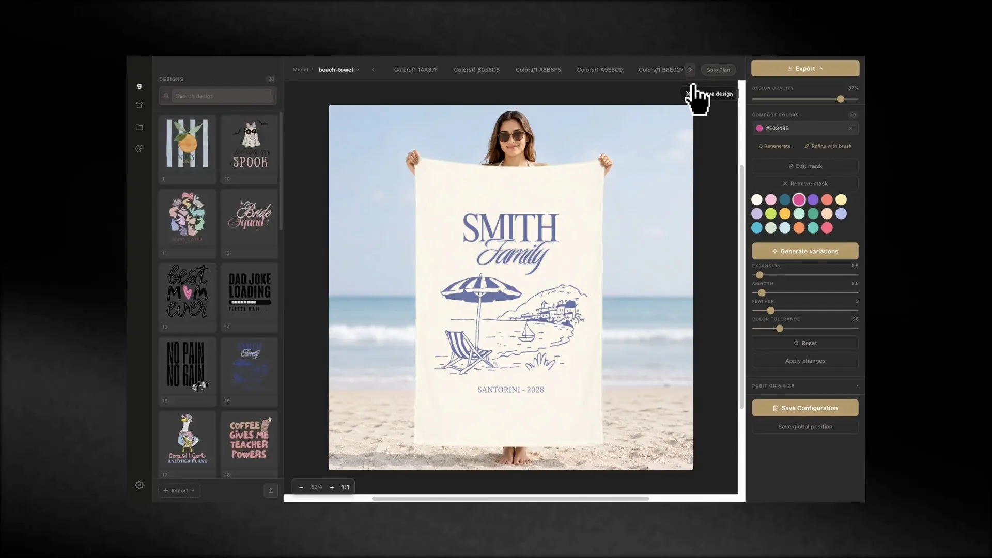Open the Import dropdown menu
Screen dimensions: 992x558
pos(179,491)
